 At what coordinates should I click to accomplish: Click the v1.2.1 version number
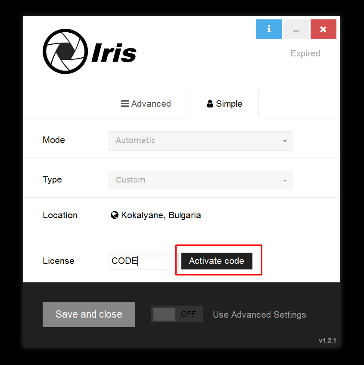click(x=327, y=340)
